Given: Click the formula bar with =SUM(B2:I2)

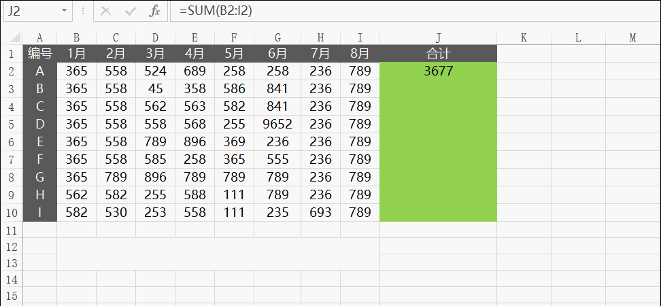Looking at the screenshot, I should coord(415,11).
